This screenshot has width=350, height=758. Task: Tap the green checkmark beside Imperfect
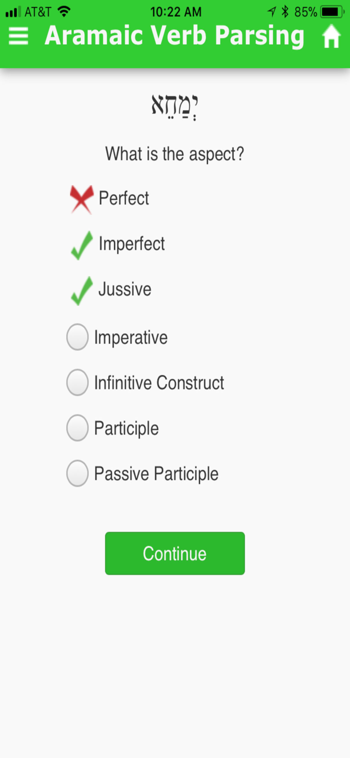pos(81,245)
